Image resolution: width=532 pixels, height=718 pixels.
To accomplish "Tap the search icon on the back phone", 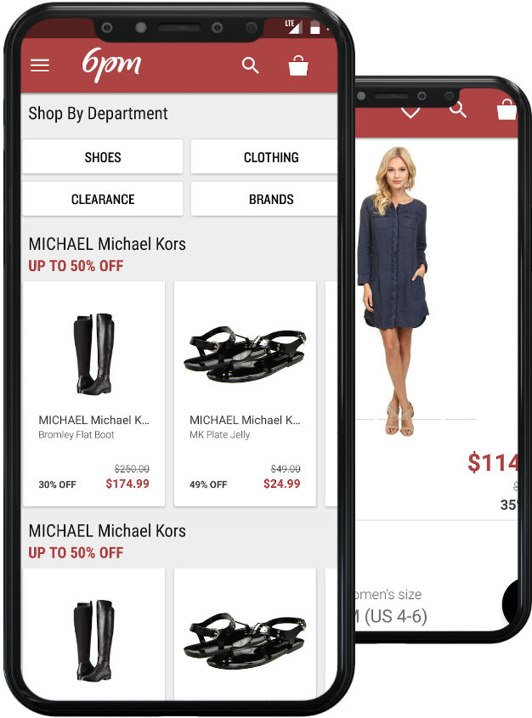I will click(457, 110).
